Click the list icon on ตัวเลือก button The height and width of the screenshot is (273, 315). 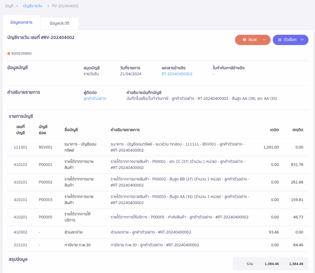pos(280,40)
